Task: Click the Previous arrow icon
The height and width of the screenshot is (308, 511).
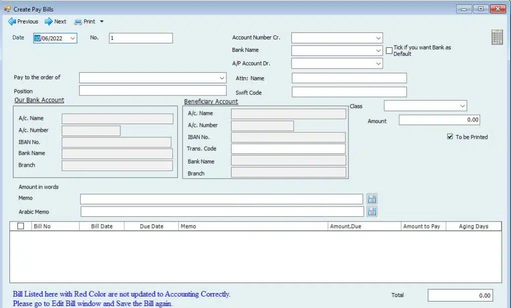Action: click(x=12, y=21)
